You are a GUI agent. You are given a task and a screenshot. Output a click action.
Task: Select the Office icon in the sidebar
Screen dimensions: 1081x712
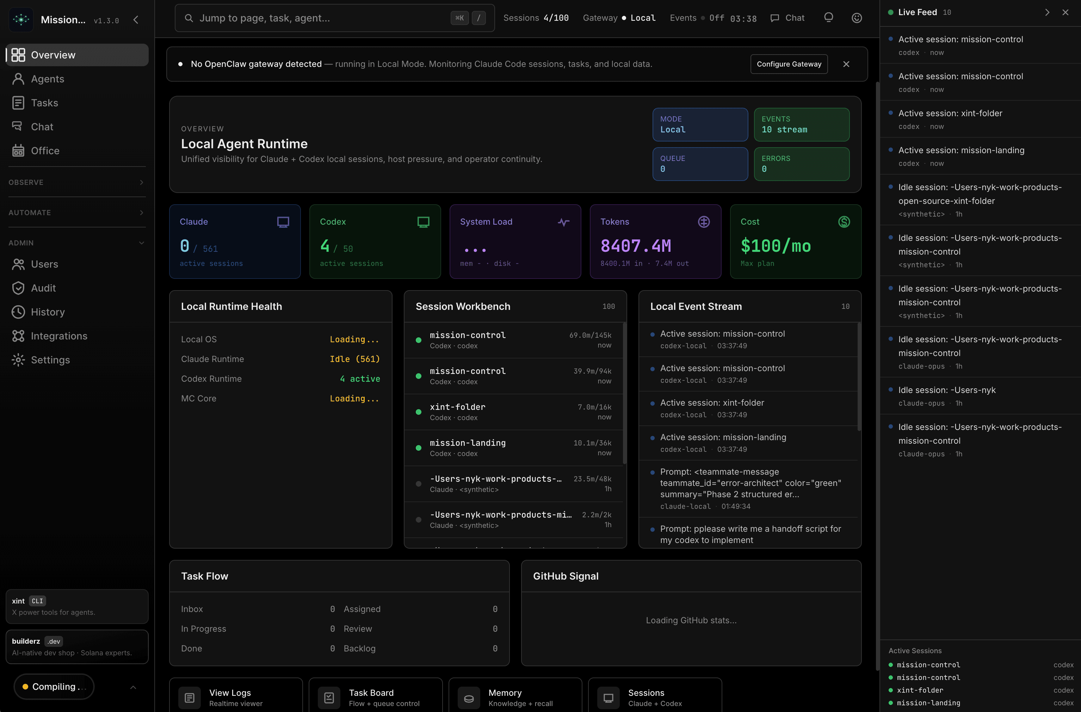click(18, 150)
